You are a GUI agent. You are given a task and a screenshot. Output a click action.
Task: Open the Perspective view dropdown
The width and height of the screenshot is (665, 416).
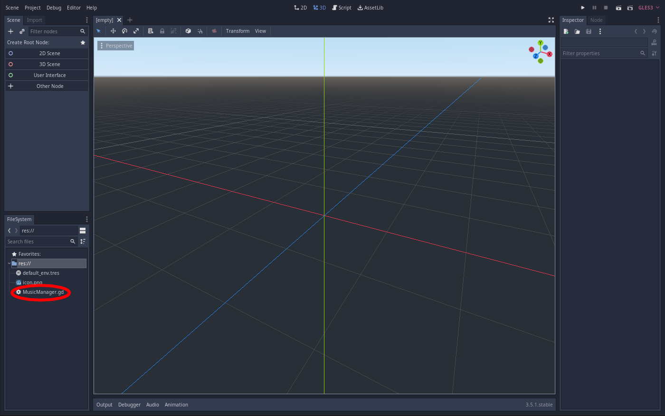point(115,46)
